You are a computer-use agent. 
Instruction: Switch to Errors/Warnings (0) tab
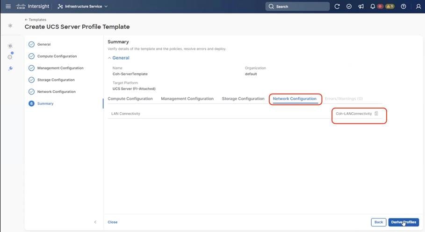click(x=344, y=99)
